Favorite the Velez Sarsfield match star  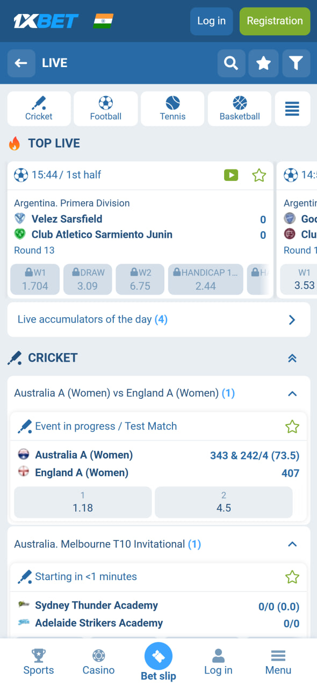(259, 175)
